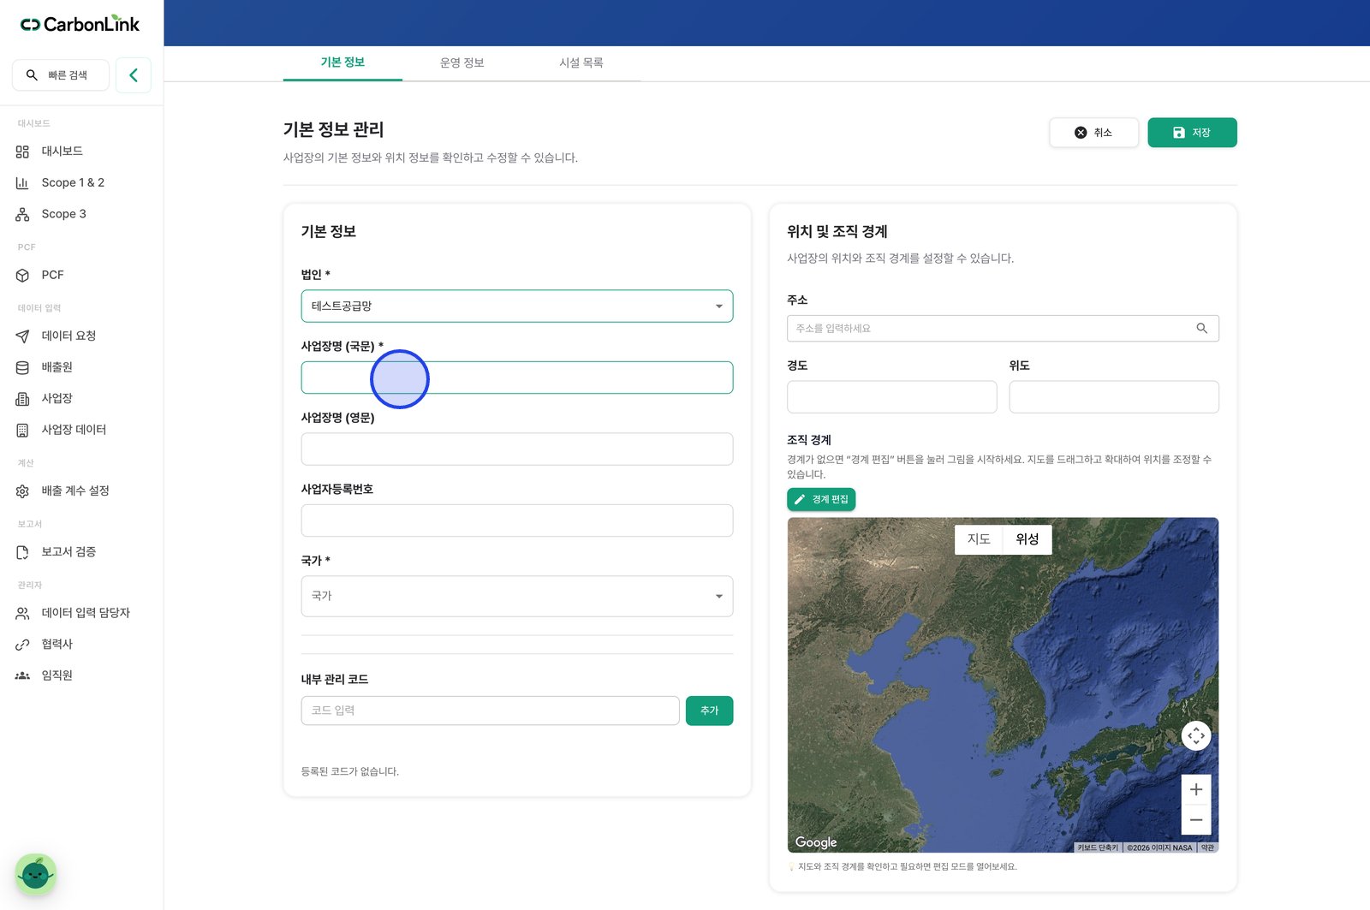Collapse the sidebar with the chevron button
1370x910 pixels.
coord(134,75)
